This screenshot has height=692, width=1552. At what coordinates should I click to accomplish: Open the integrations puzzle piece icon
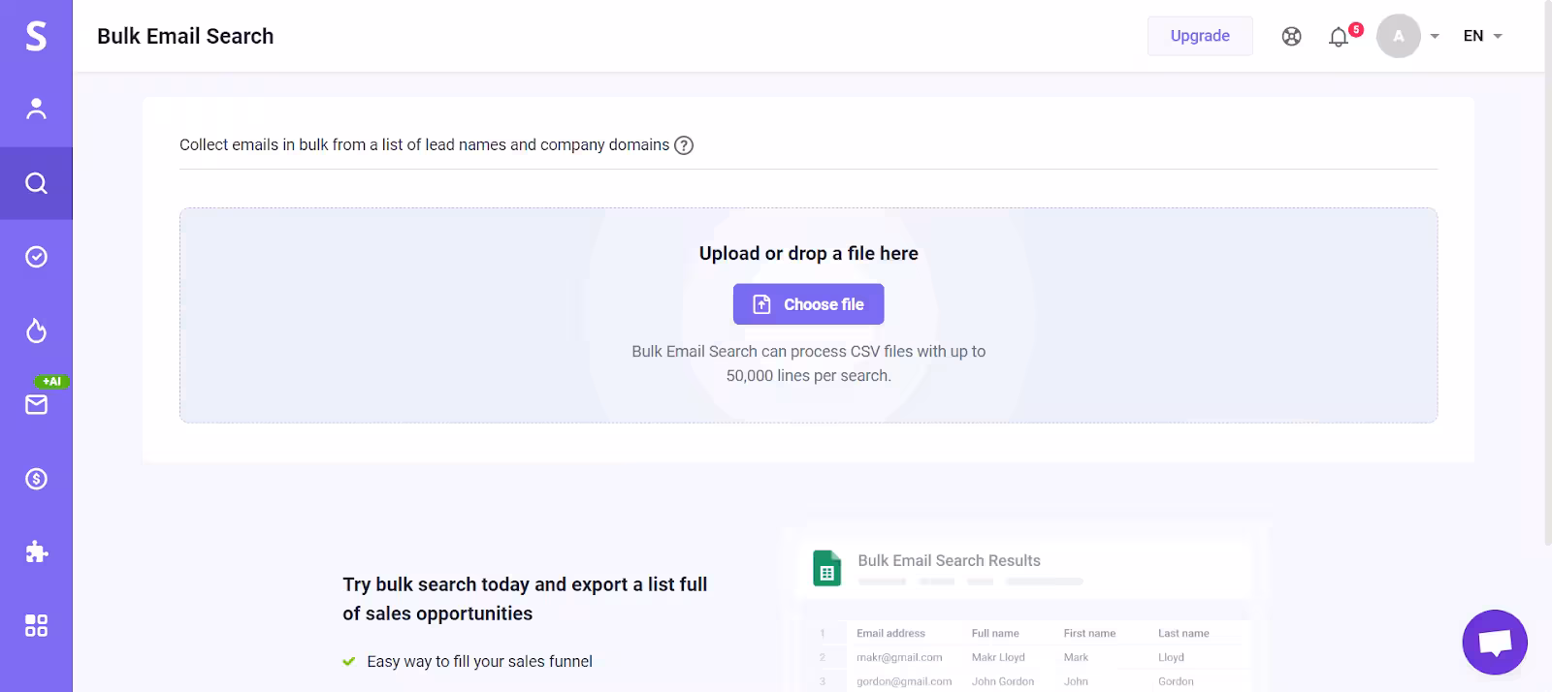pyautogui.click(x=36, y=552)
